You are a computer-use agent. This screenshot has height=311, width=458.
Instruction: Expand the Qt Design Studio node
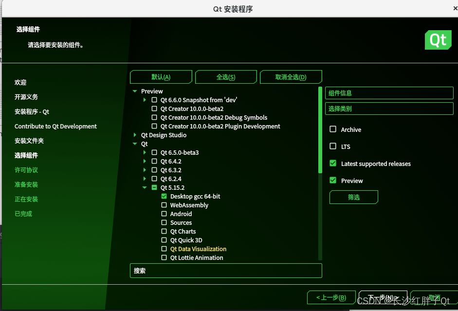coord(135,135)
